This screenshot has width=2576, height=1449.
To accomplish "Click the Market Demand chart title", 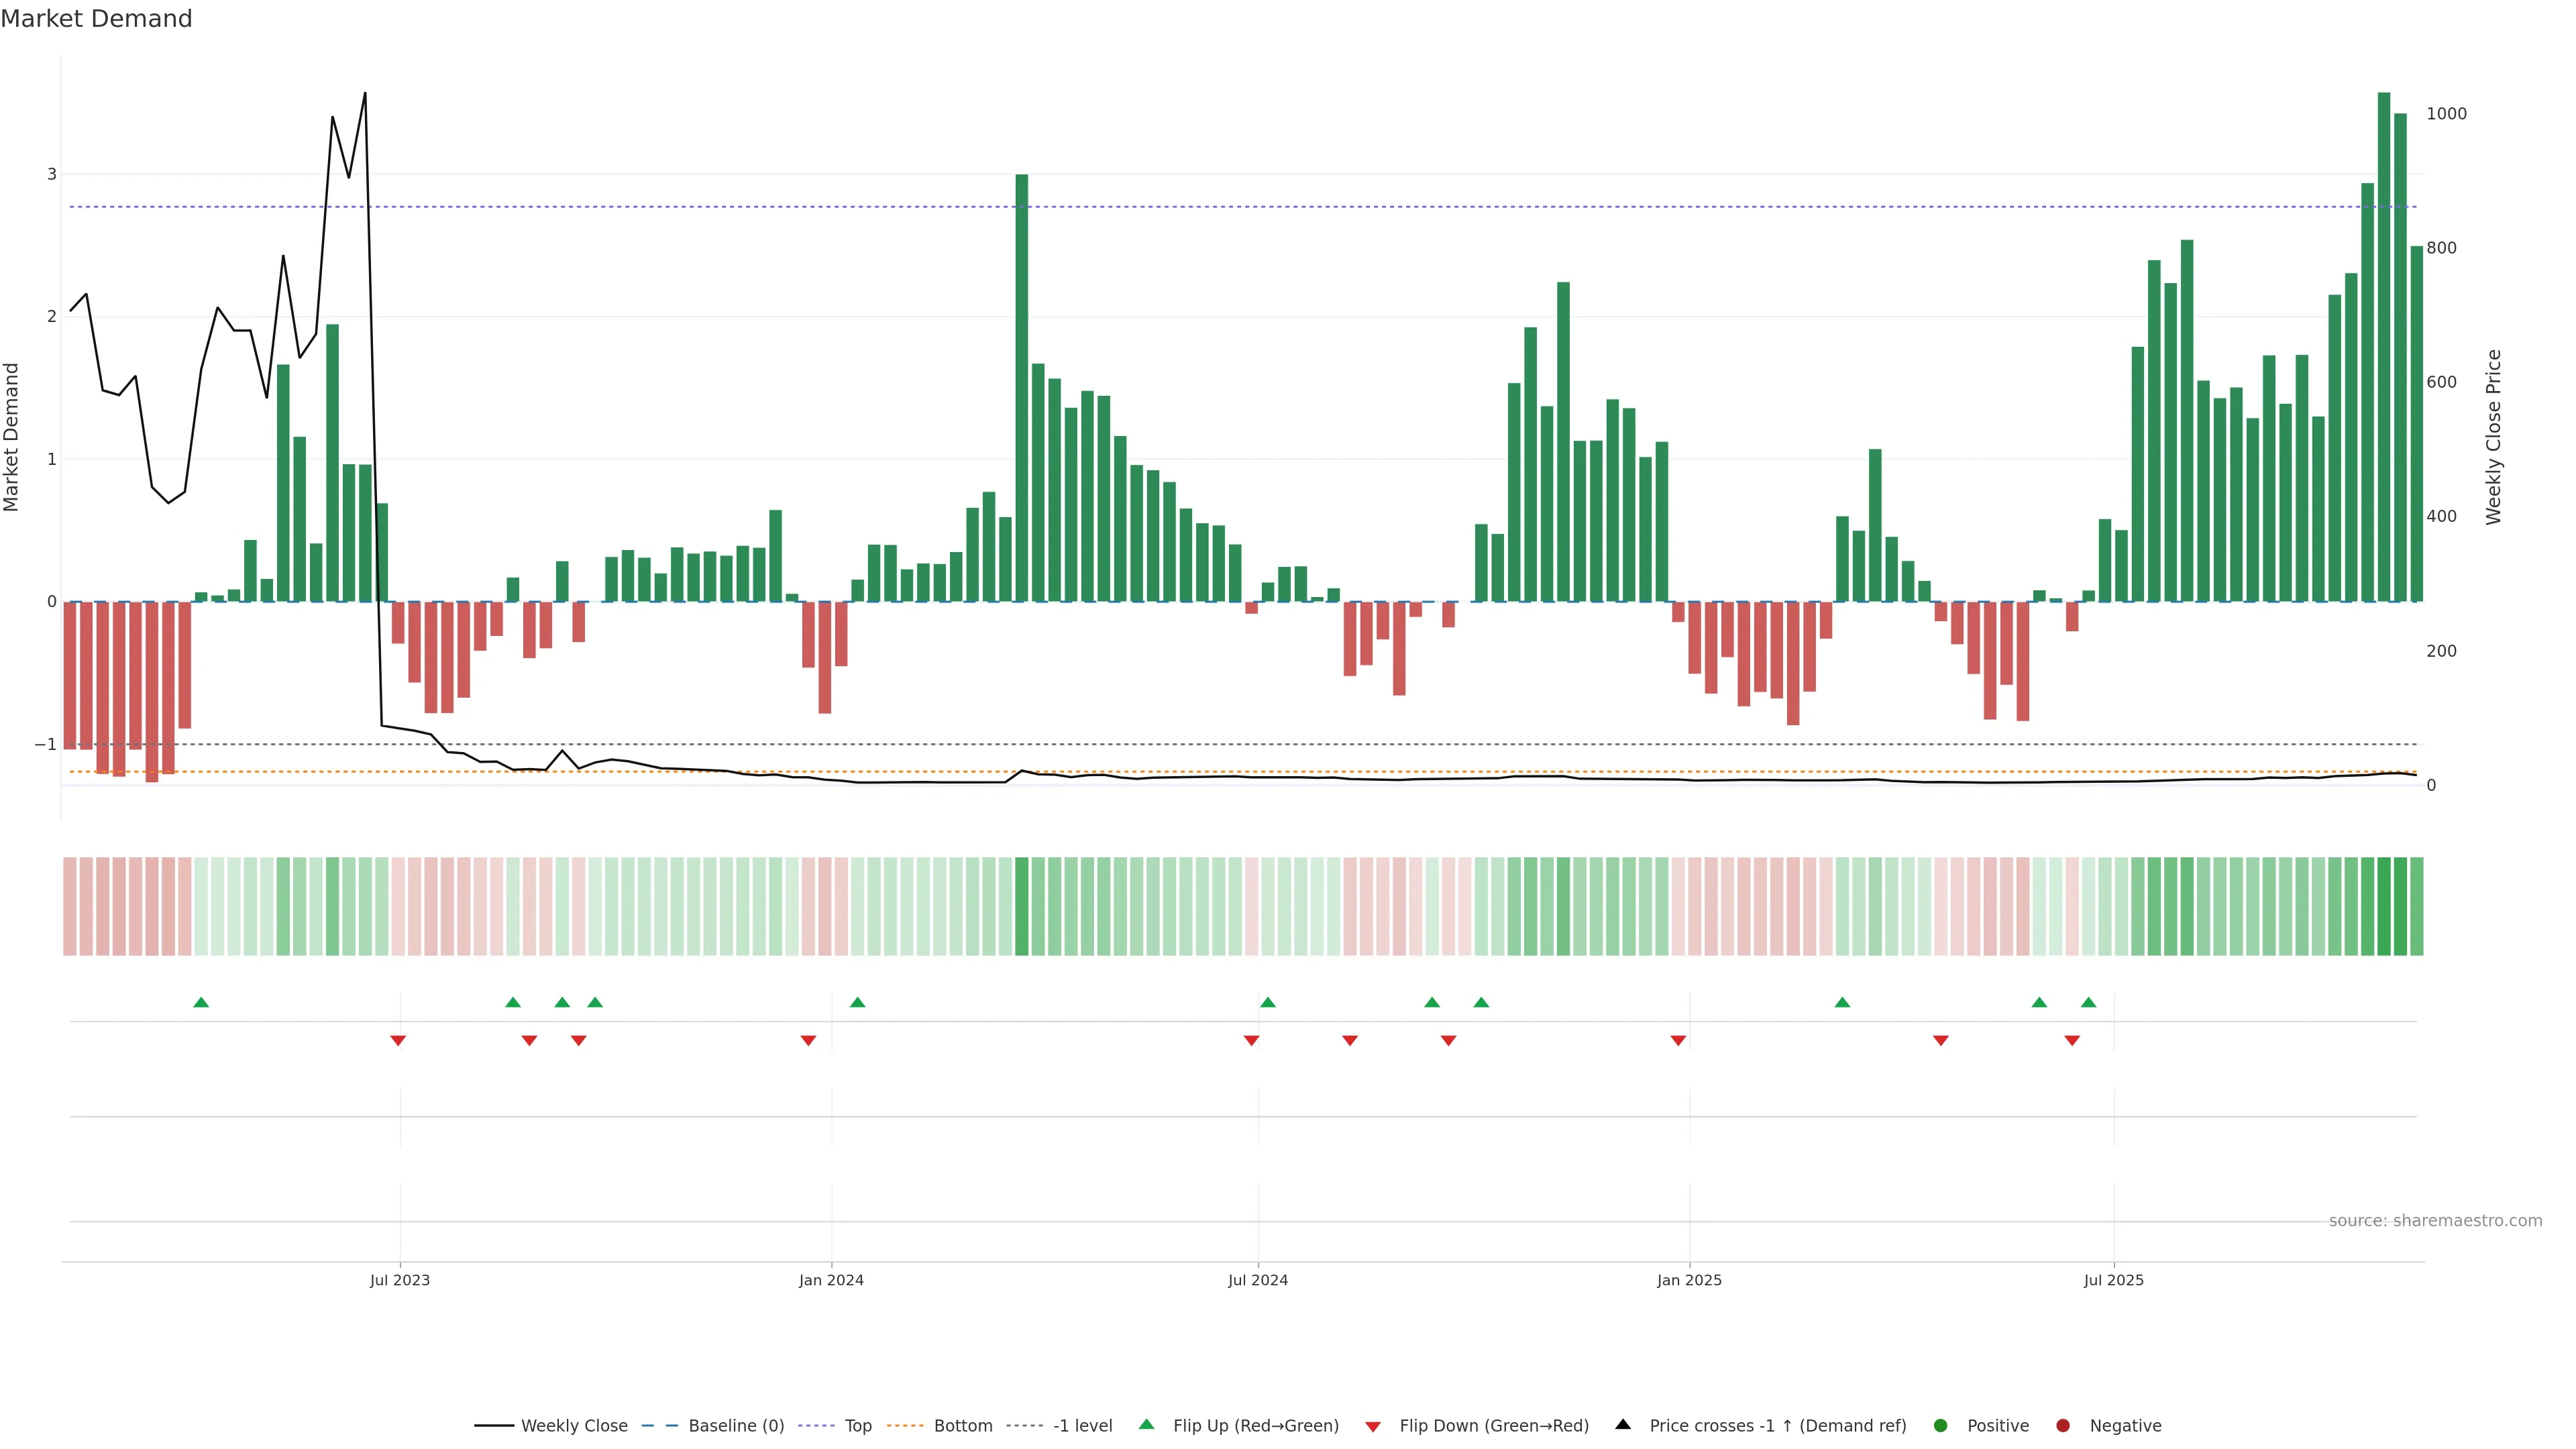I will [x=96, y=19].
